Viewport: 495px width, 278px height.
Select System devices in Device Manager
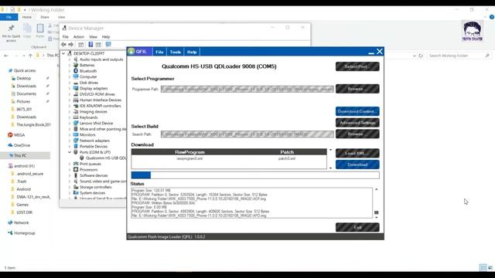click(92, 193)
